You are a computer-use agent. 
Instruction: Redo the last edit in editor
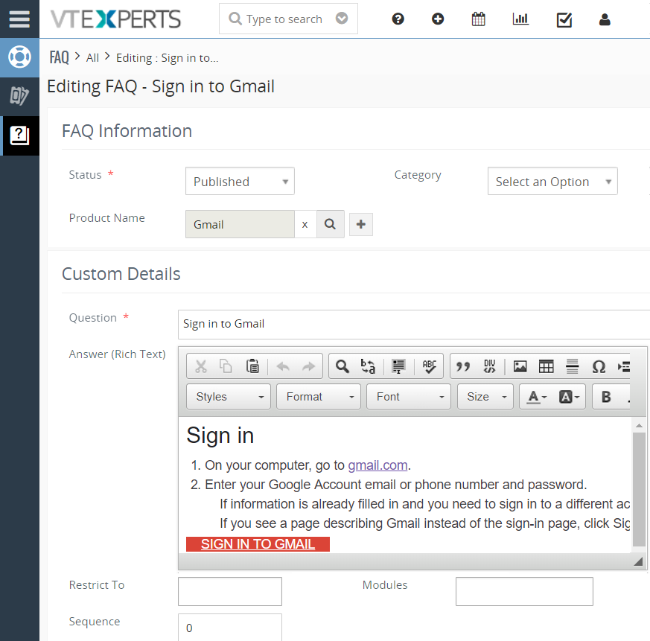pos(308,366)
